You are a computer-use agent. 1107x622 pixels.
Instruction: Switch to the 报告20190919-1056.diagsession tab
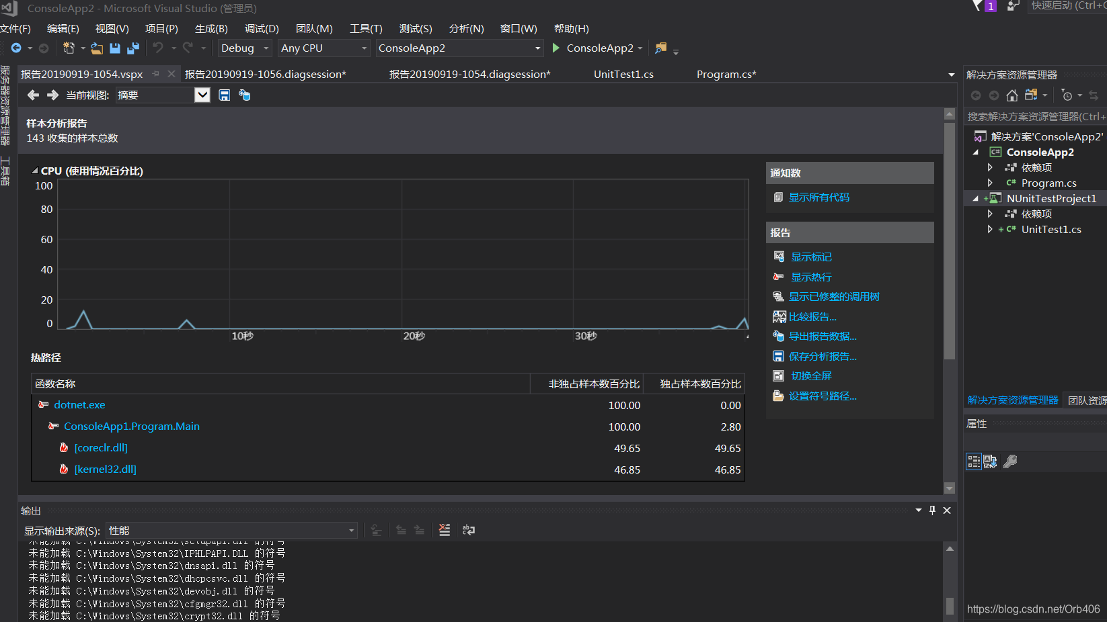[266, 75]
